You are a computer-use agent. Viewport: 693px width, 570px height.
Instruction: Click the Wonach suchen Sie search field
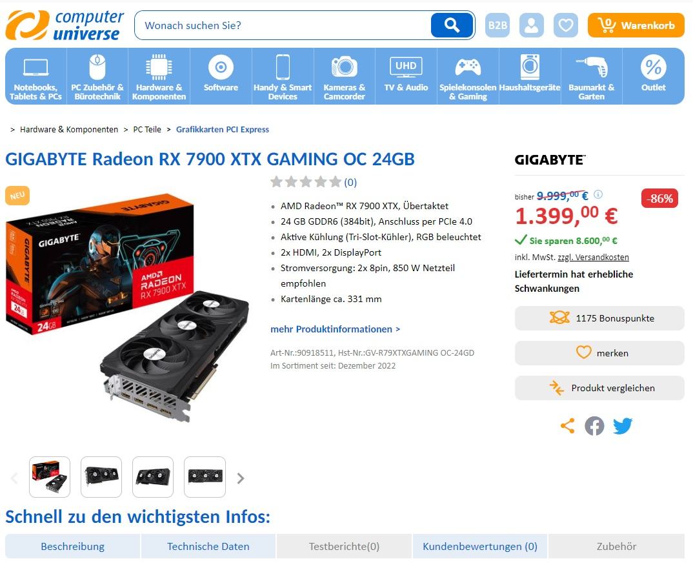coord(283,25)
